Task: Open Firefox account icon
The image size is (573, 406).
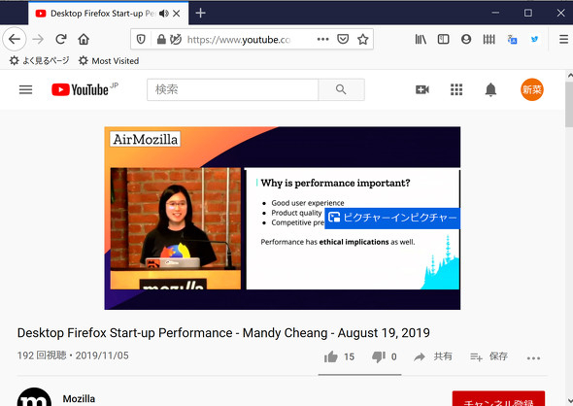Action: 466,39
